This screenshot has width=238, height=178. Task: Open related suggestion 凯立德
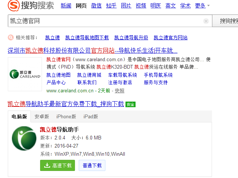tap(52, 37)
